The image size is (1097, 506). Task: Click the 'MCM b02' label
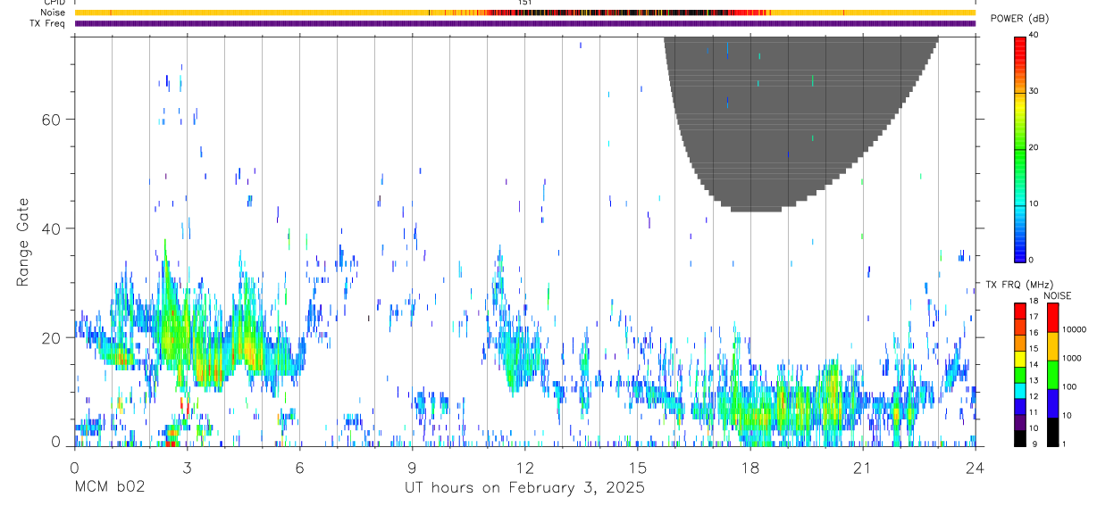point(109,487)
